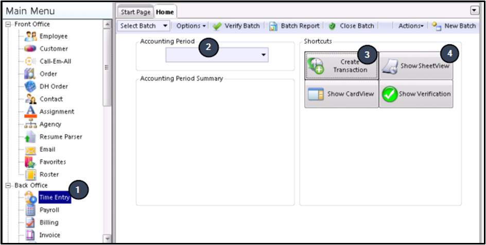The image size is (486, 245).
Task: Select Payroll in Back Office
Action: pyautogui.click(x=49, y=210)
